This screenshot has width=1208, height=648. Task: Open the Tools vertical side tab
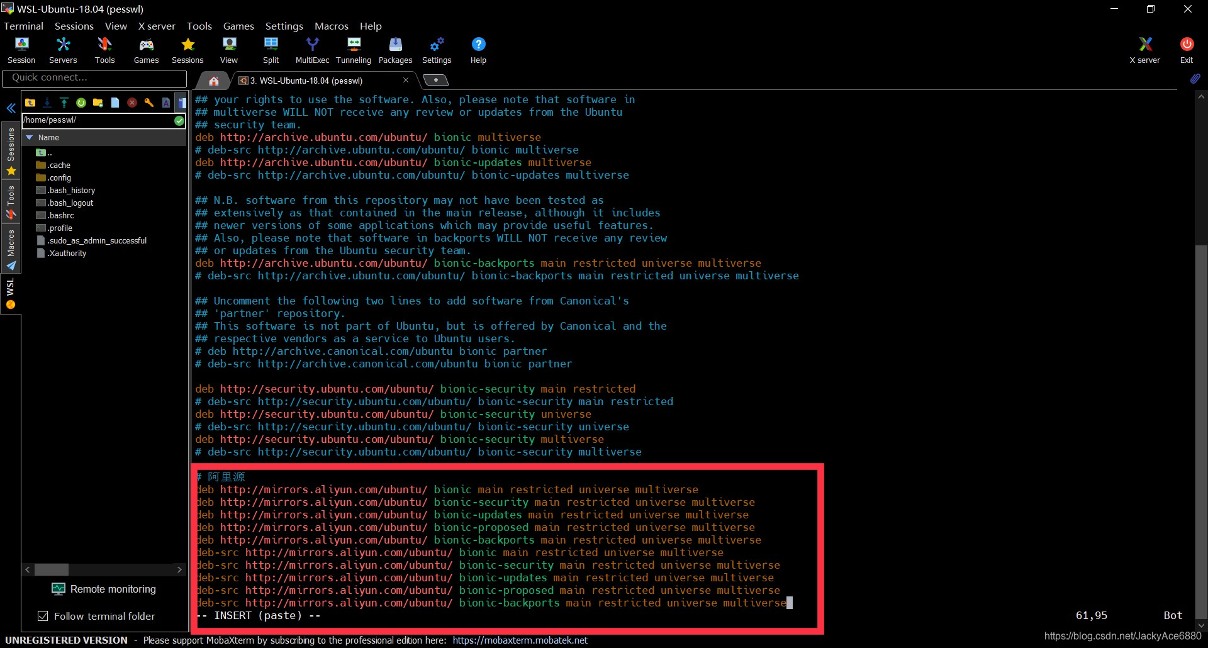[11, 202]
